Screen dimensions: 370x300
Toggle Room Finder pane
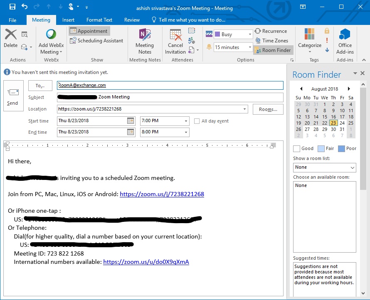273,50
